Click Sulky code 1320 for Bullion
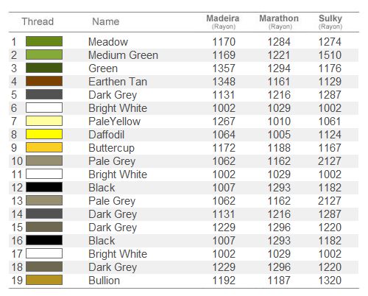Image resolution: width=368 pixels, height=296 pixels. coord(330,281)
